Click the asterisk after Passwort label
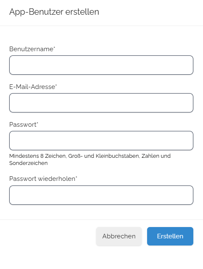 (x=37, y=123)
